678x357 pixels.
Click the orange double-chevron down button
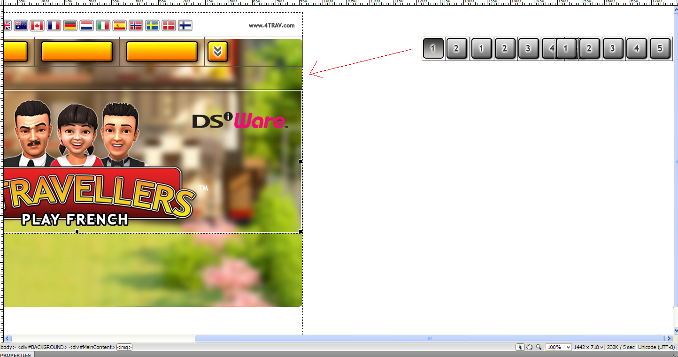pos(217,52)
